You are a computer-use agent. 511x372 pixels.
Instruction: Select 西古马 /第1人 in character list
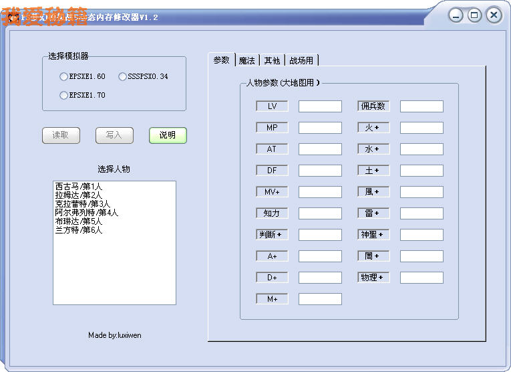pyautogui.click(x=79, y=187)
